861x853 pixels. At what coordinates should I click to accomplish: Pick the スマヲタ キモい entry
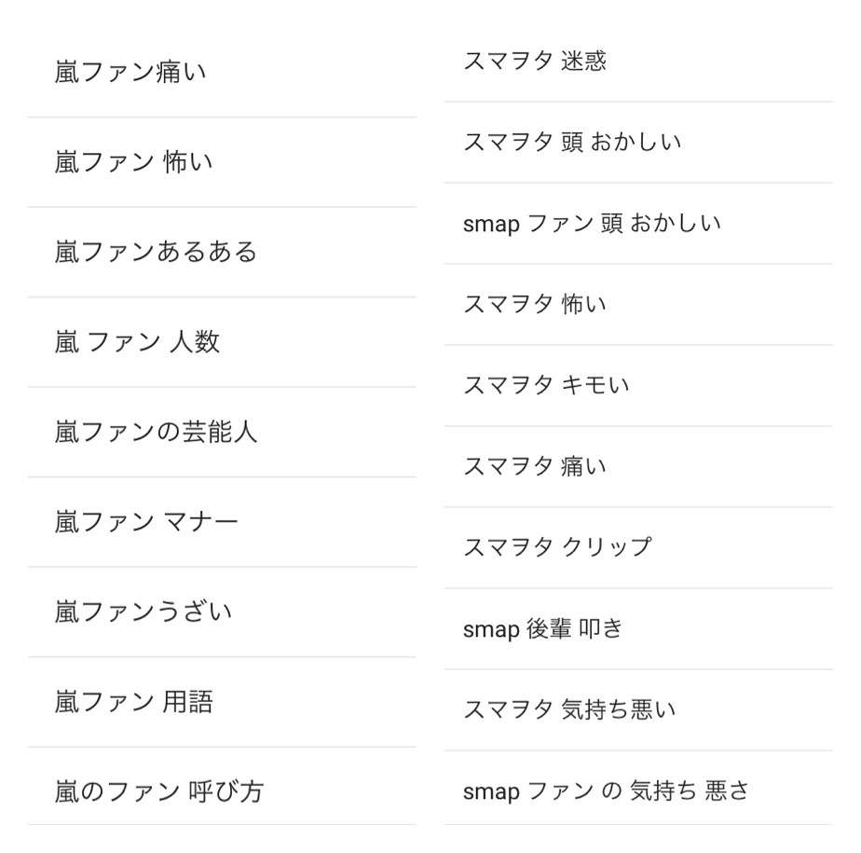coord(638,386)
